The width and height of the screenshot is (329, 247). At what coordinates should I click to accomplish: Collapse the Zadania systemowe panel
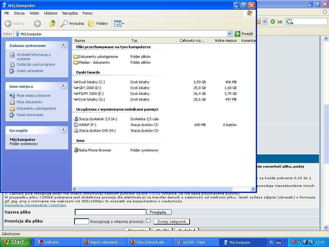coord(63,45)
